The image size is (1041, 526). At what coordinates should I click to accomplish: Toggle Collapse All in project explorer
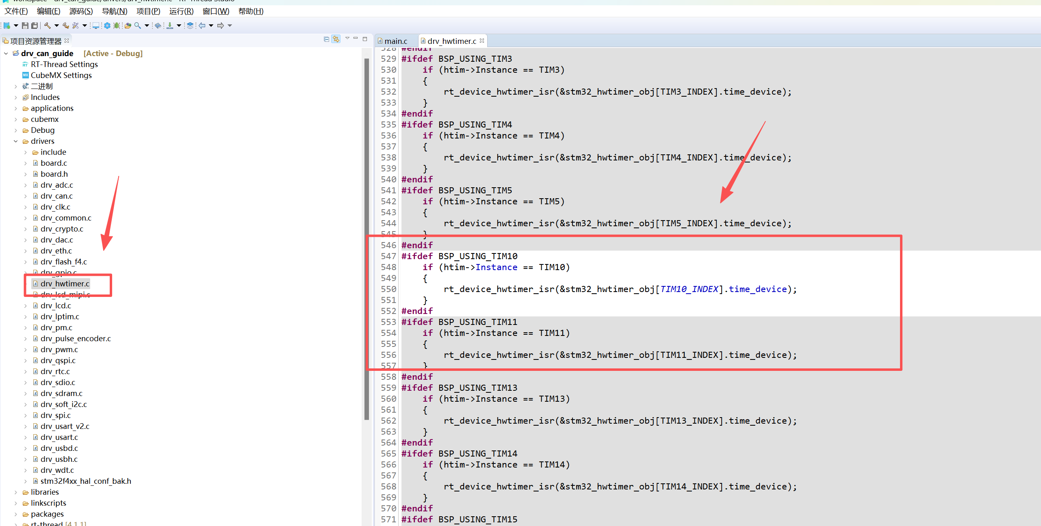coord(326,39)
